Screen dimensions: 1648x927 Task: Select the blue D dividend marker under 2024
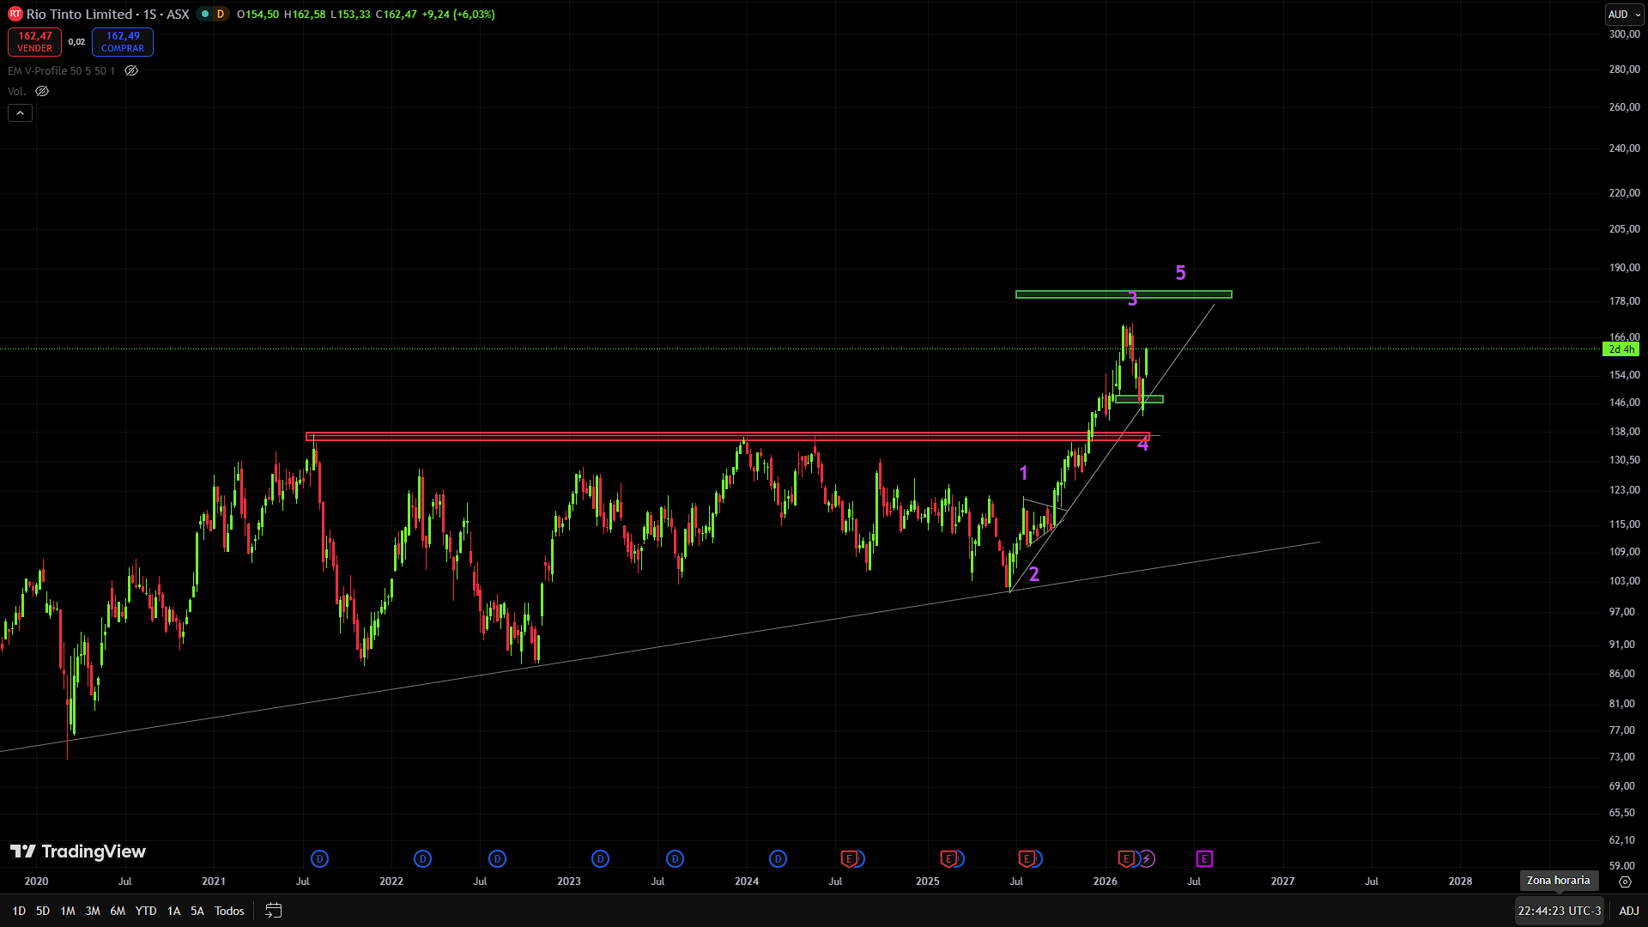coord(778,858)
